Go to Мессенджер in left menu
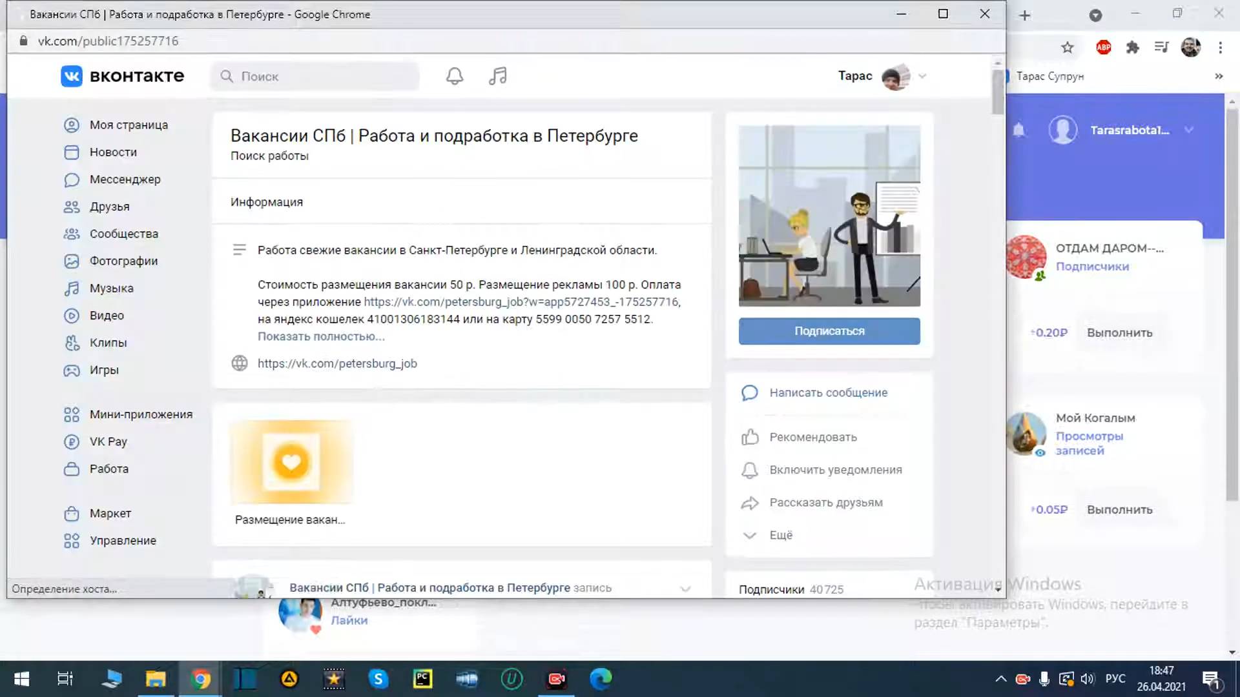 125,179
